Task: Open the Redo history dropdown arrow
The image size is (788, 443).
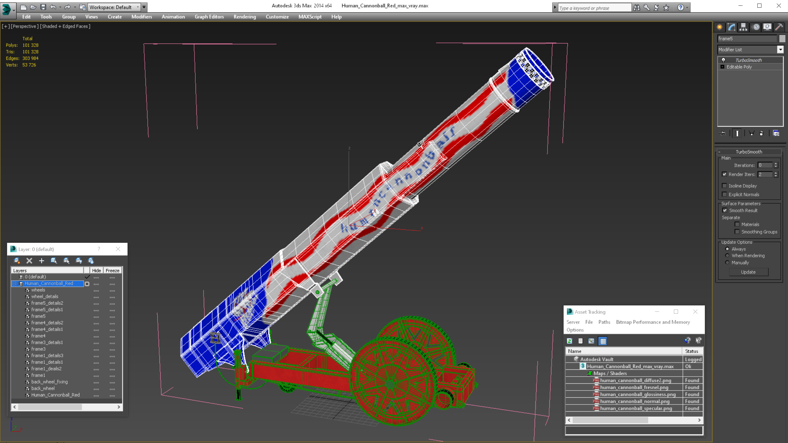Action: pyautogui.click(x=75, y=7)
